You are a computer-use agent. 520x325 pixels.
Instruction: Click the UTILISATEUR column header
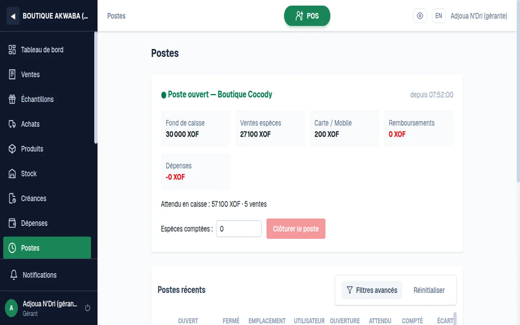pos(309,321)
